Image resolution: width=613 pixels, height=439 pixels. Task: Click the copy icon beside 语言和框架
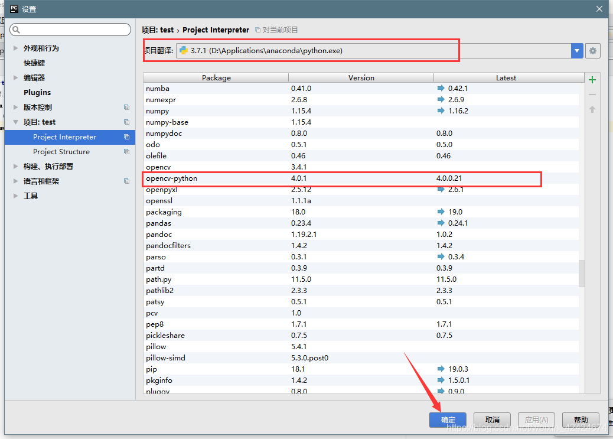click(x=126, y=181)
